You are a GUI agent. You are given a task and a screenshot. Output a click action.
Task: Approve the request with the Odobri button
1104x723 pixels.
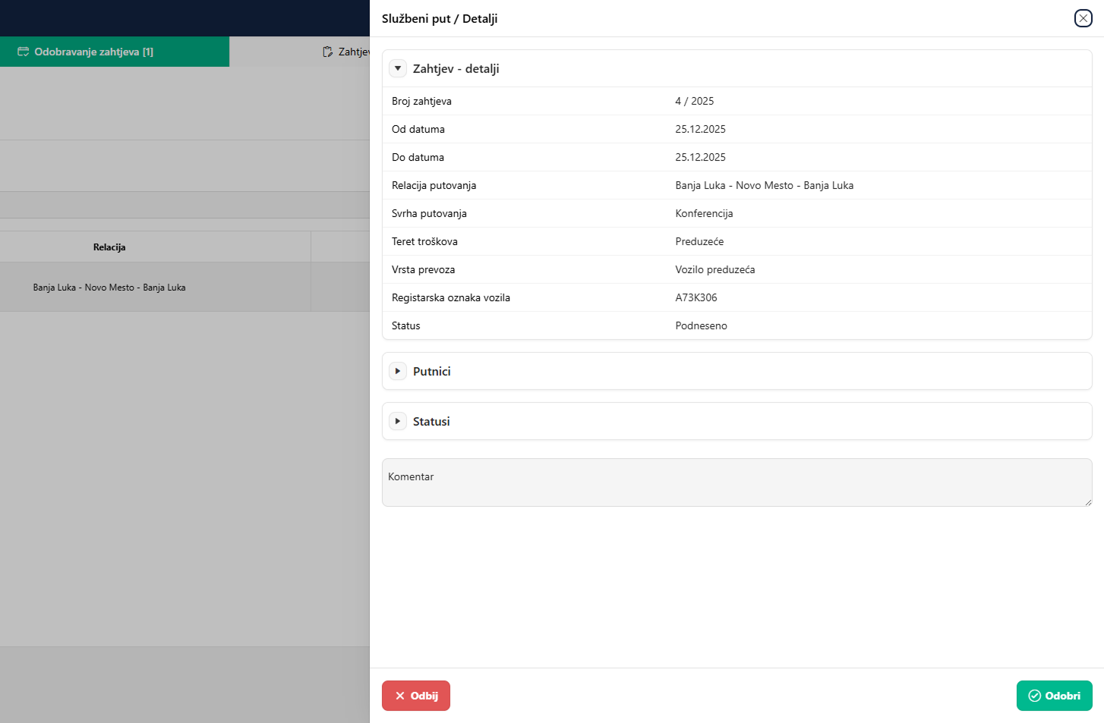(1054, 696)
